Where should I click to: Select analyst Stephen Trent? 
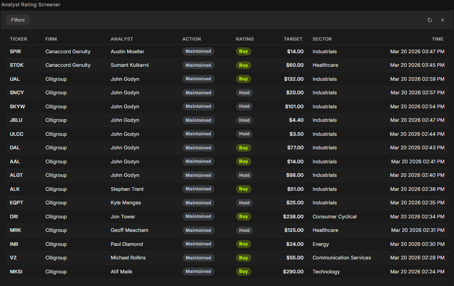[x=127, y=189]
